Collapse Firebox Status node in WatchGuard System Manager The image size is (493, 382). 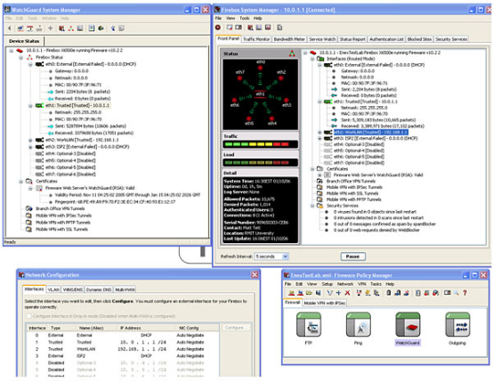20,57
